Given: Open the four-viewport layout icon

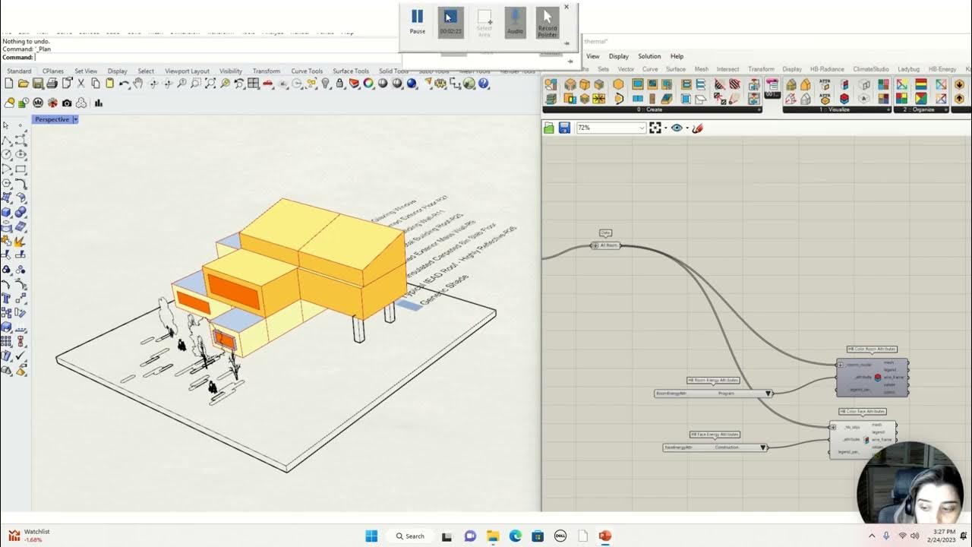Looking at the screenshot, I should click(x=253, y=83).
